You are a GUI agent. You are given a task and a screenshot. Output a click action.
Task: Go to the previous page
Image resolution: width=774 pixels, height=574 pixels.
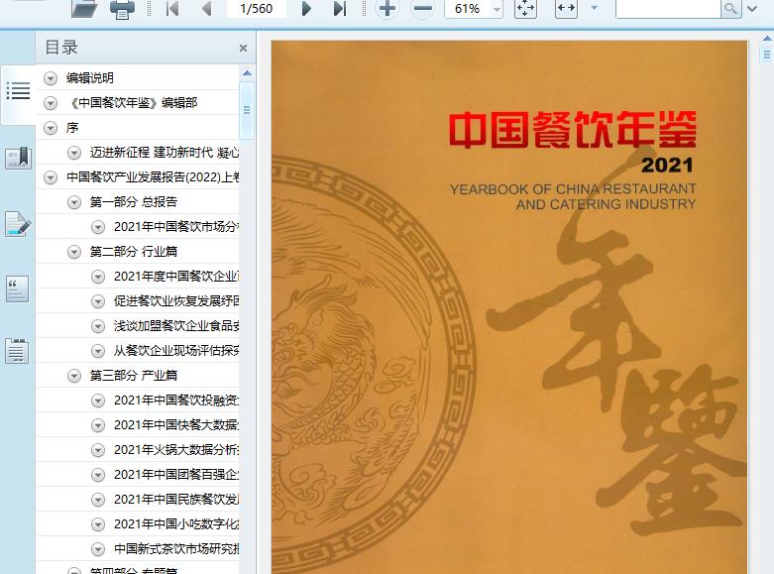tap(207, 8)
